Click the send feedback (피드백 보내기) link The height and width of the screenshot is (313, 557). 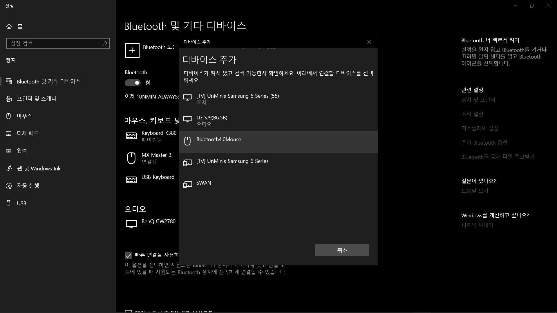477,225
